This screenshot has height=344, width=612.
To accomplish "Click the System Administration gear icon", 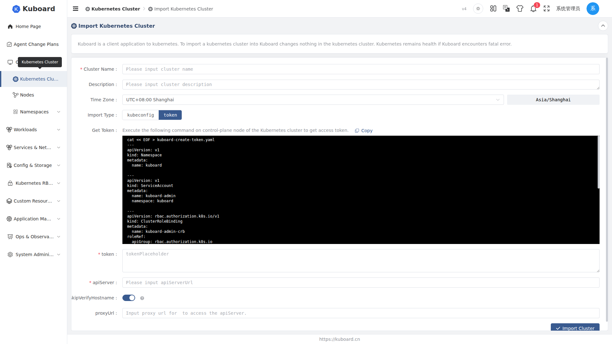I will tap(10, 254).
